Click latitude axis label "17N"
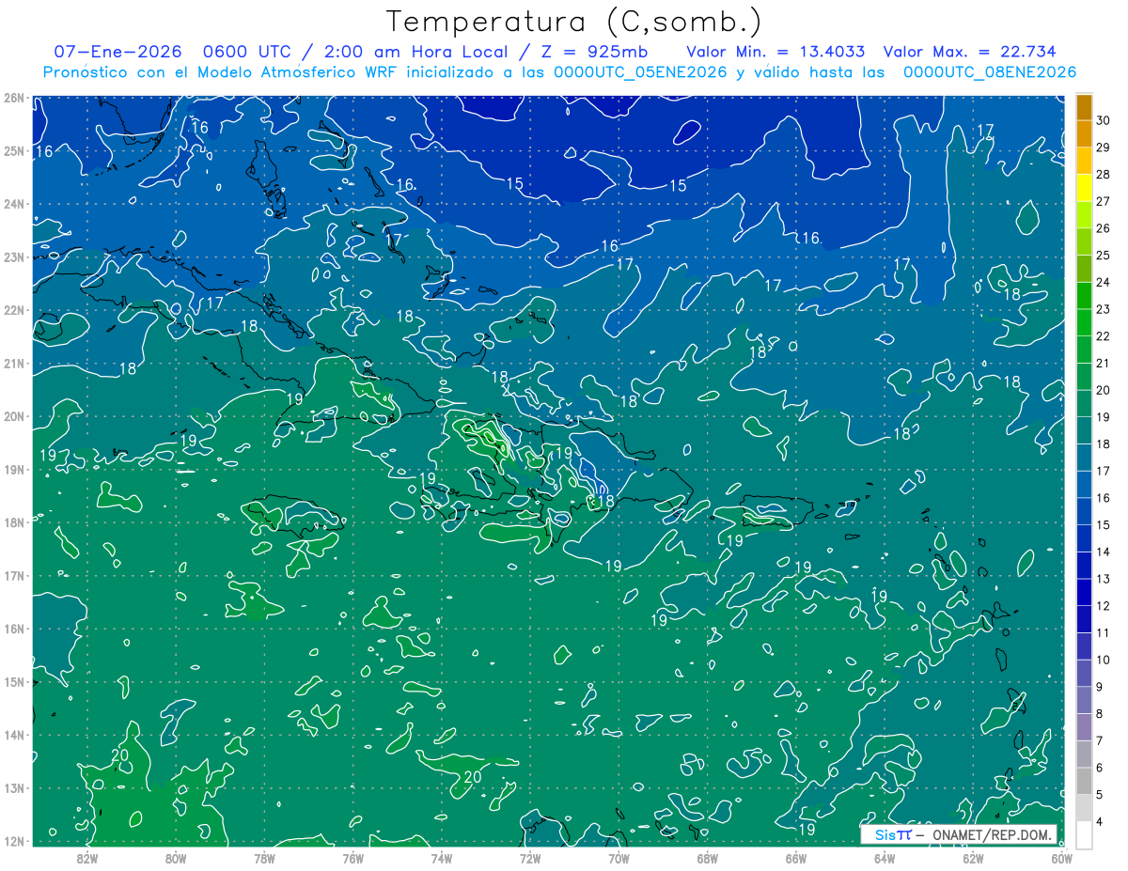Viewport: 1128px width, 871px height. (x=14, y=576)
